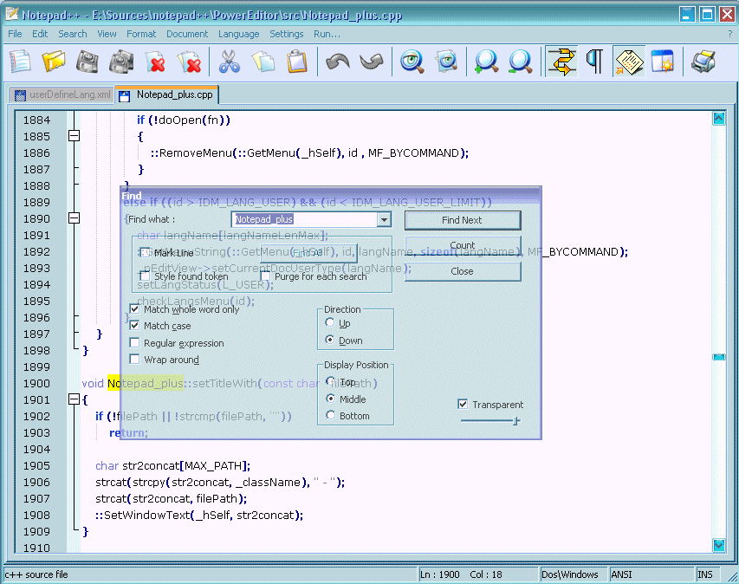Click the Close button in Find dialog
Viewport: 739px width, 584px height.
coord(463,271)
